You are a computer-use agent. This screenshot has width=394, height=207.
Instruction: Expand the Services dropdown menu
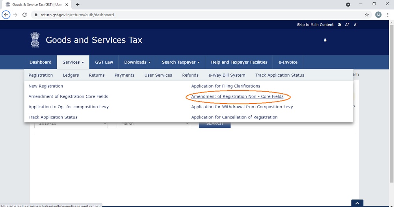[x=73, y=62]
